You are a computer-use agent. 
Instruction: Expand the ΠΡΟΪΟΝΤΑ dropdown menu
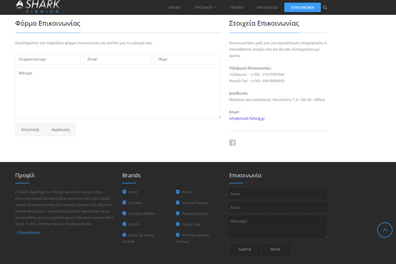(205, 8)
